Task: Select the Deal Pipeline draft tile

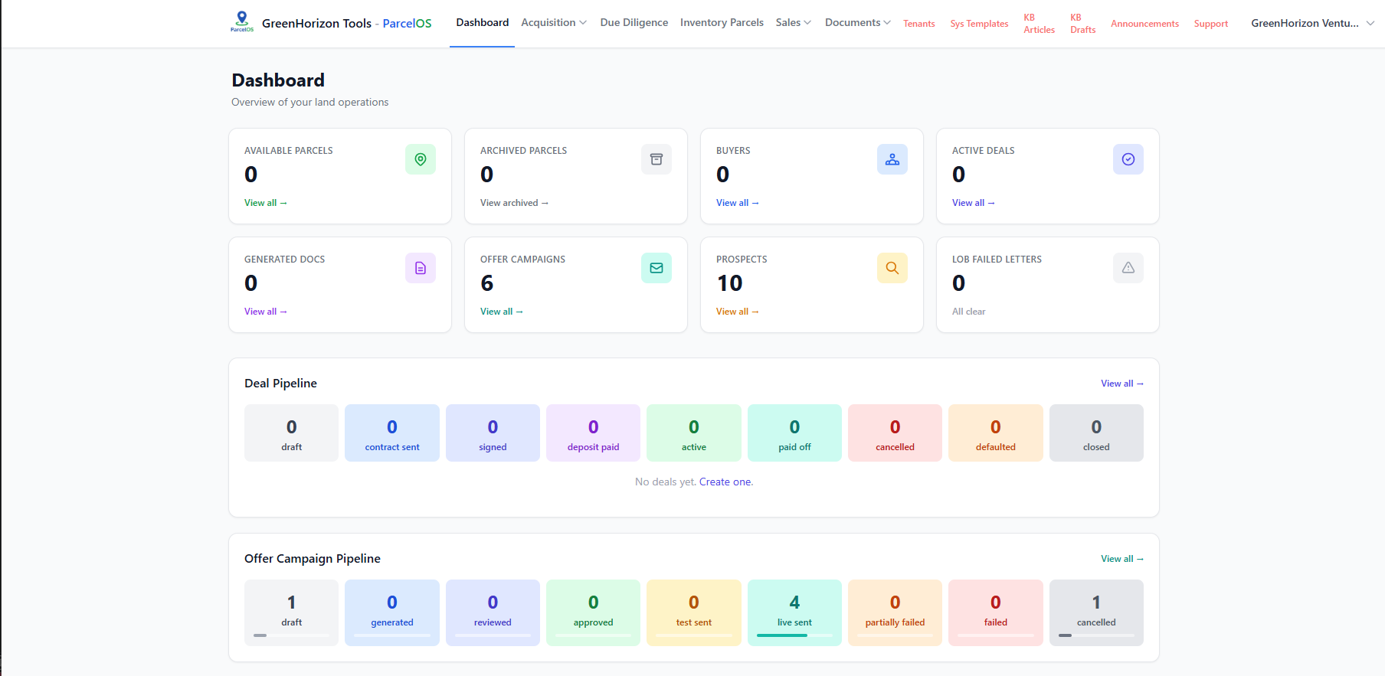Action: click(x=291, y=433)
